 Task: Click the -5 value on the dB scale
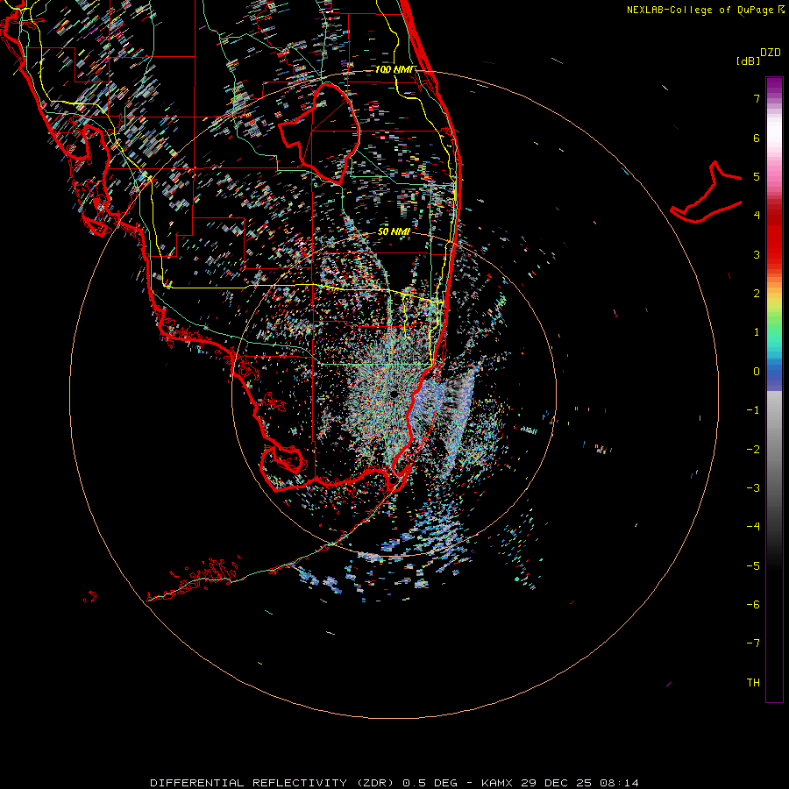[753, 566]
